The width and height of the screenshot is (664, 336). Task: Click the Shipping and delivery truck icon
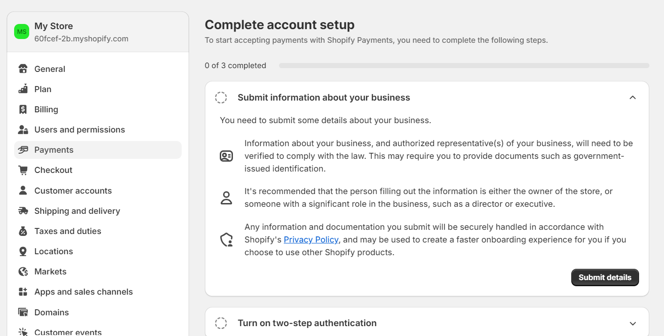point(23,211)
